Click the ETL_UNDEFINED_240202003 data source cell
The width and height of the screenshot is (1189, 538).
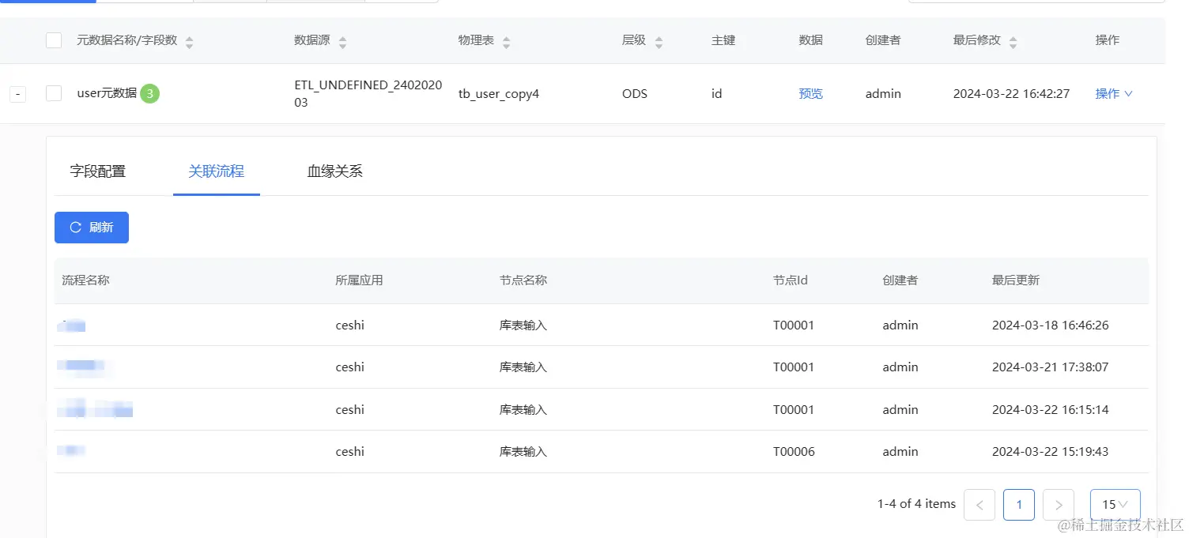[x=368, y=93]
